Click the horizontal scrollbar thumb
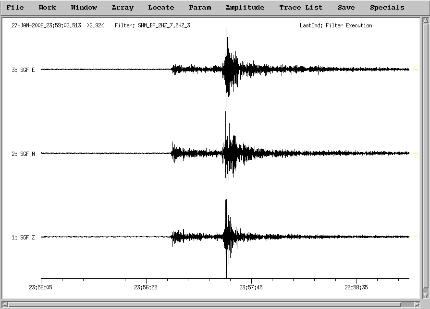430x309 pixels. 204,304
